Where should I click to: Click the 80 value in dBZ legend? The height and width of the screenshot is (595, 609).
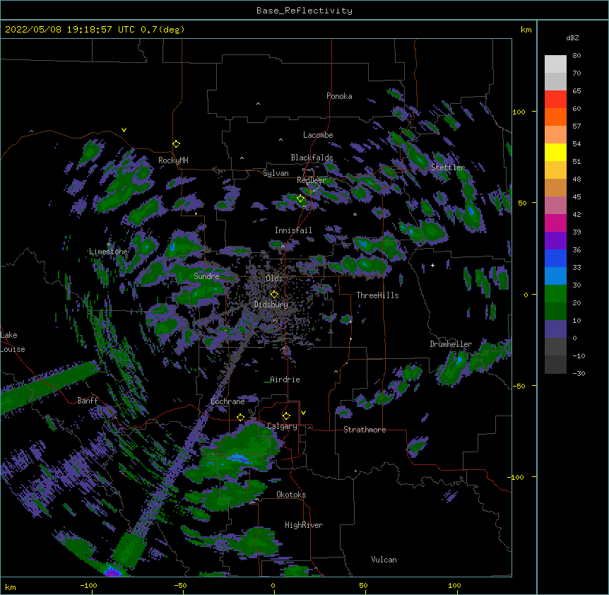[577, 56]
